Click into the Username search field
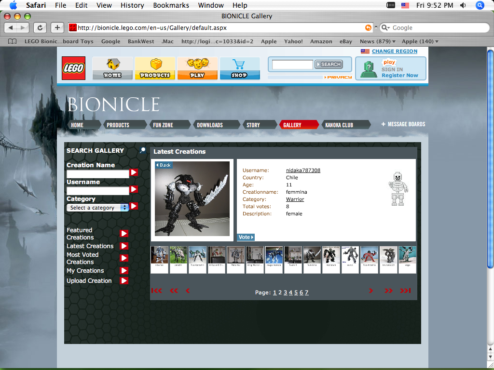This screenshot has width=494, height=370. (x=97, y=190)
